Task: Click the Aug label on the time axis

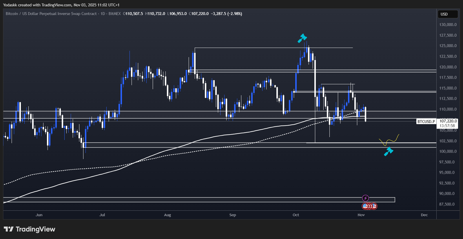Action: (x=167, y=215)
